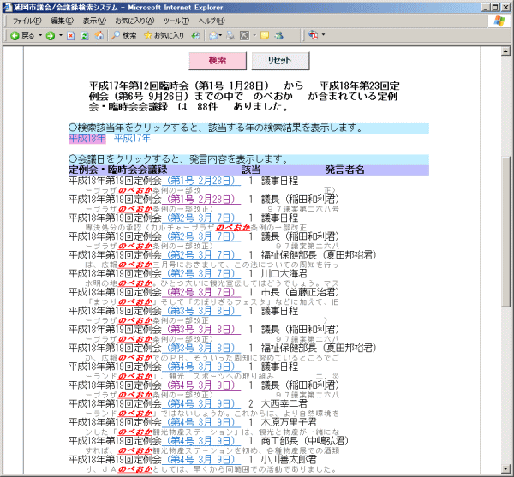Click the pink 検索 search button
The image size is (514, 477).
(218, 61)
